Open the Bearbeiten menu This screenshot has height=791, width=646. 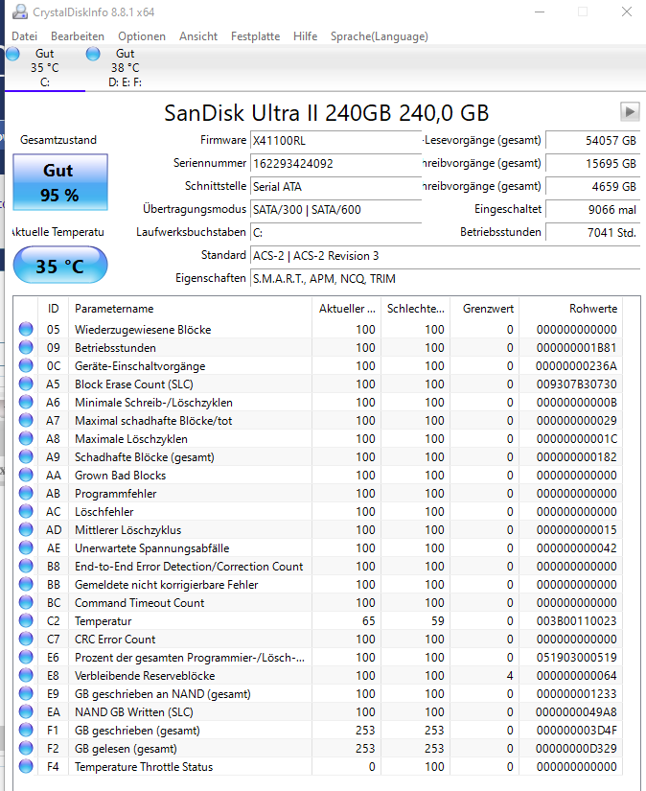[x=78, y=36]
